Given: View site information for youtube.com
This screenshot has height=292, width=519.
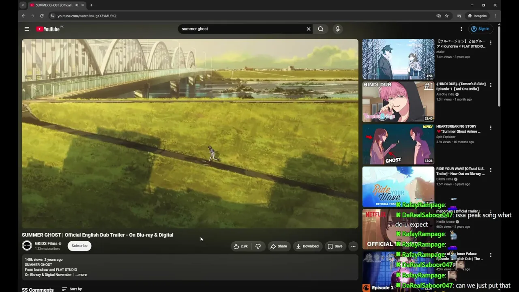Looking at the screenshot, I should [x=52, y=16].
